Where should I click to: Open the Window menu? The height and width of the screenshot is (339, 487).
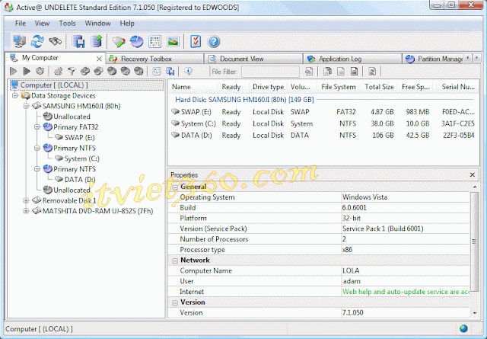coord(97,24)
